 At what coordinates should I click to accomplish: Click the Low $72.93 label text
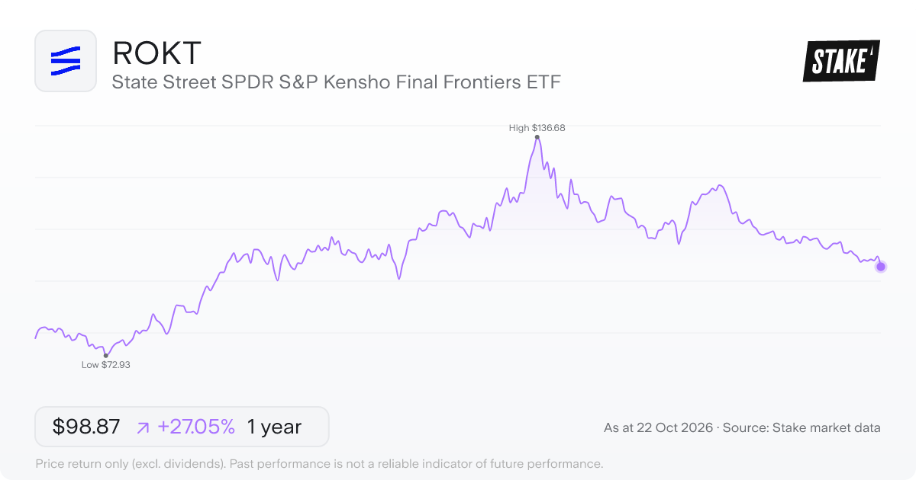[105, 365]
